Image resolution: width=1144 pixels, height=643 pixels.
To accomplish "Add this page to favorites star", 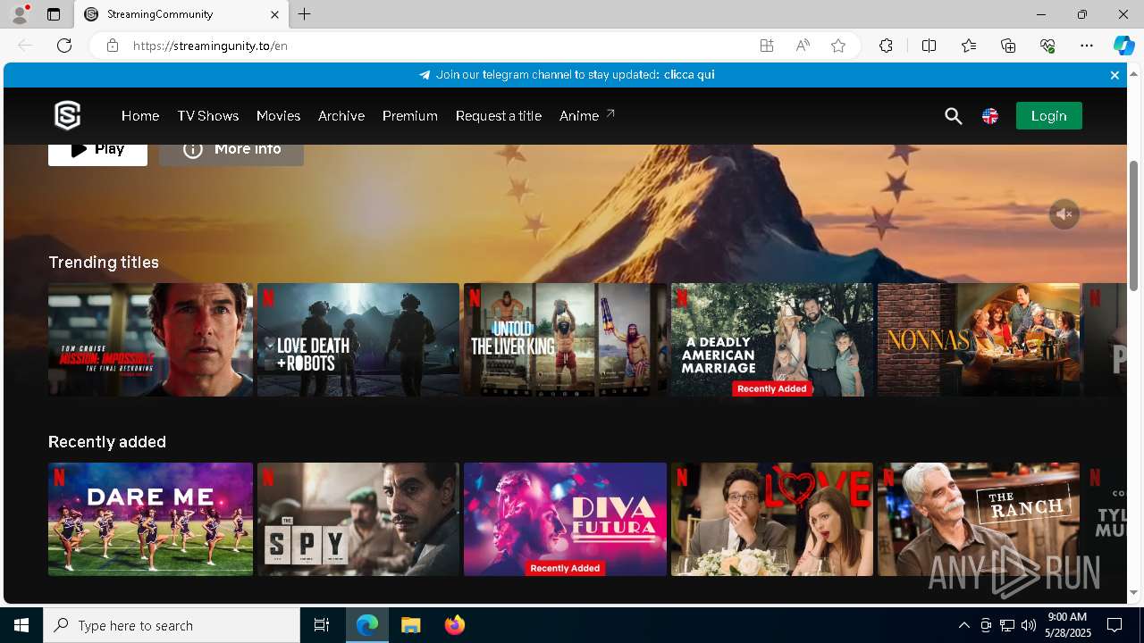I will [838, 46].
